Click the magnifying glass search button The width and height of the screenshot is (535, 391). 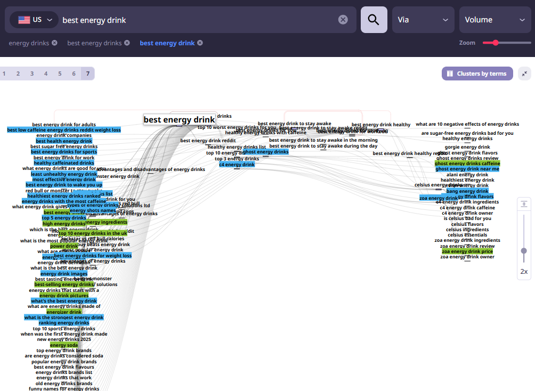tap(374, 20)
